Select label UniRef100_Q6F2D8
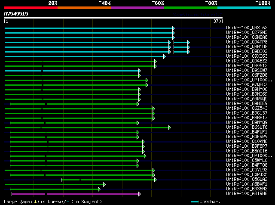 247,75
